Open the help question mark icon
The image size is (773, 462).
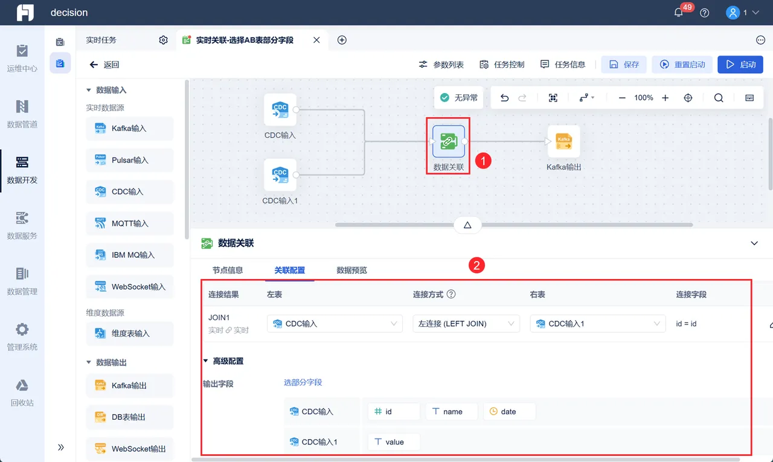click(x=705, y=13)
